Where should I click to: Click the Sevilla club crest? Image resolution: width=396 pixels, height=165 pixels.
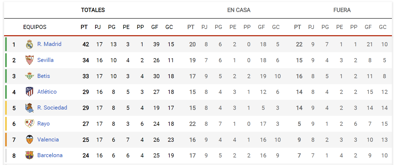click(29, 60)
